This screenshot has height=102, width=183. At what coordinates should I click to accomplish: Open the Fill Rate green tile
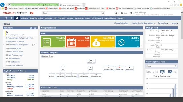(53, 42)
